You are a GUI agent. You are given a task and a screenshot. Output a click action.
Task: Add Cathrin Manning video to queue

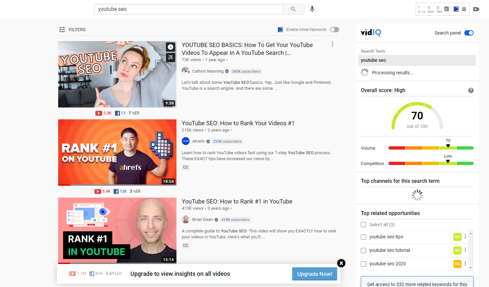pos(171,58)
